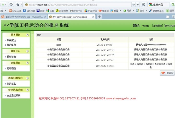Collapse the 基本操作 panel
The height and width of the screenshot is (118, 175).
[27, 35]
